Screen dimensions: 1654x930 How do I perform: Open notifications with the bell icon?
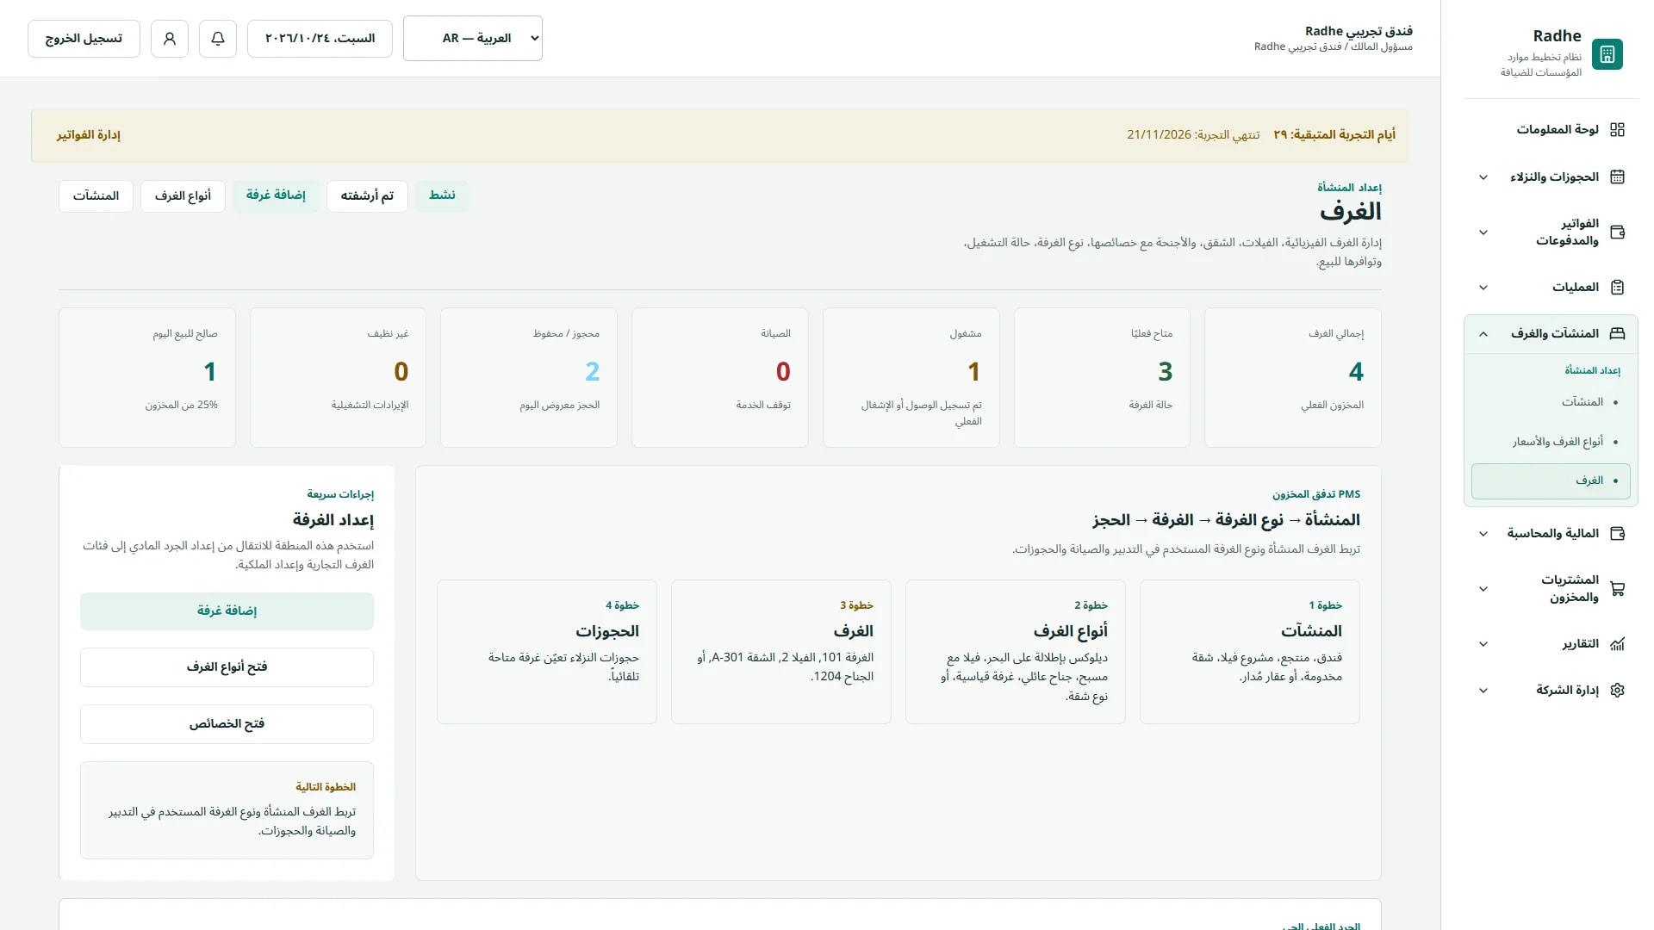pos(218,39)
